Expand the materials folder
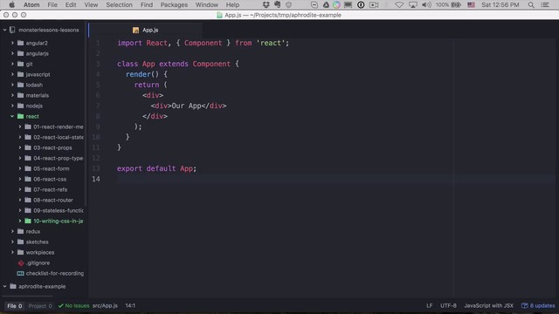The image size is (559, 314). coord(12,95)
